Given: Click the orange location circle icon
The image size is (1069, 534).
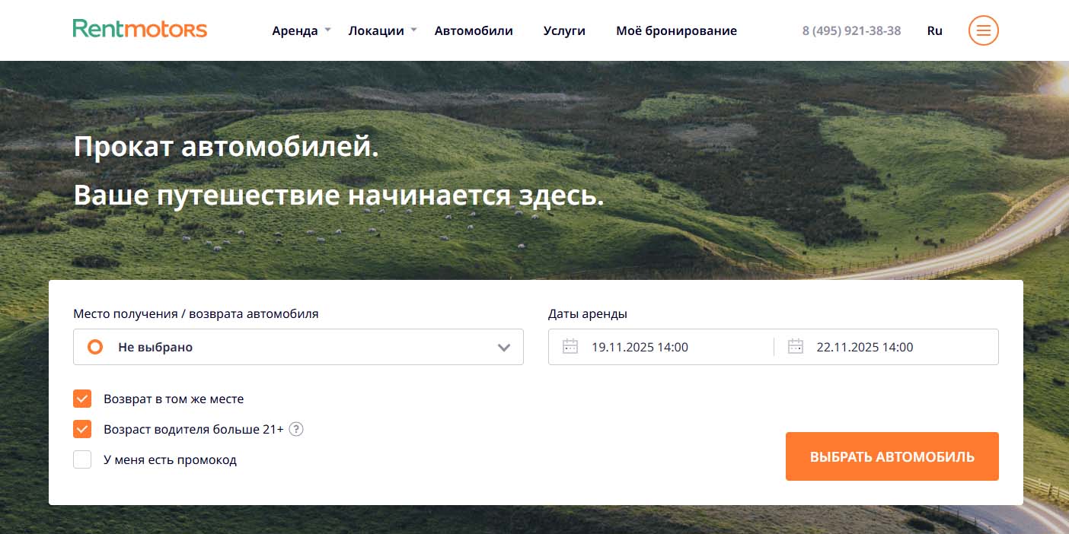Looking at the screenshot, I should (95, 347).
